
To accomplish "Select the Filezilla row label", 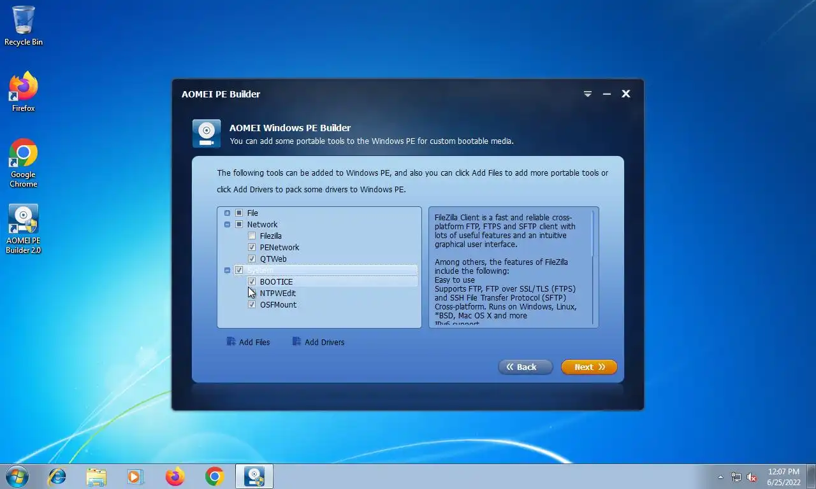I will point(271,236).
